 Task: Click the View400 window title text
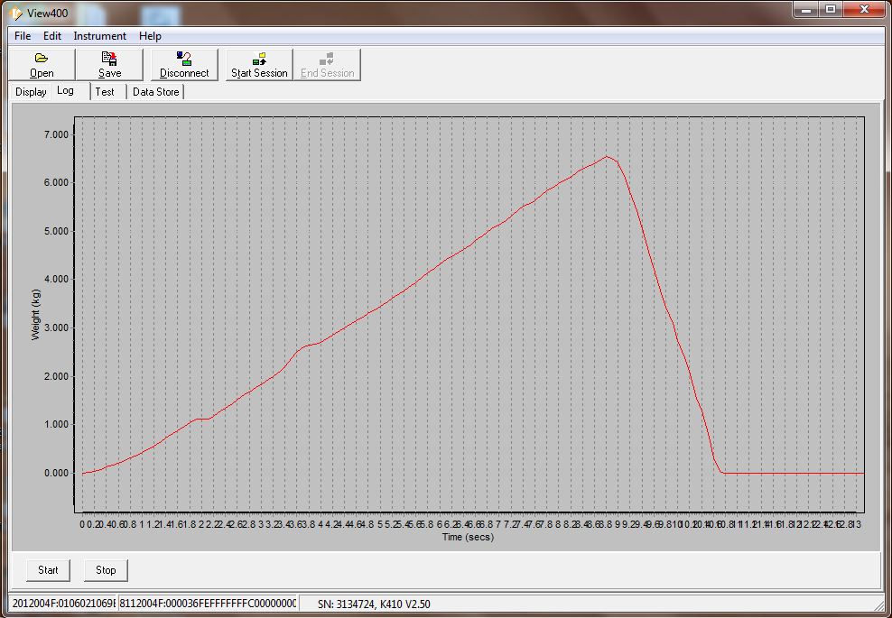tap(47, 12)
